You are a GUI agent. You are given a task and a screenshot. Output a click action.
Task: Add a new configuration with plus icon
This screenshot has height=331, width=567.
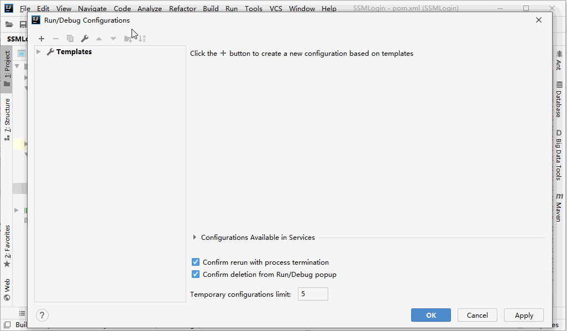(41, 39)
